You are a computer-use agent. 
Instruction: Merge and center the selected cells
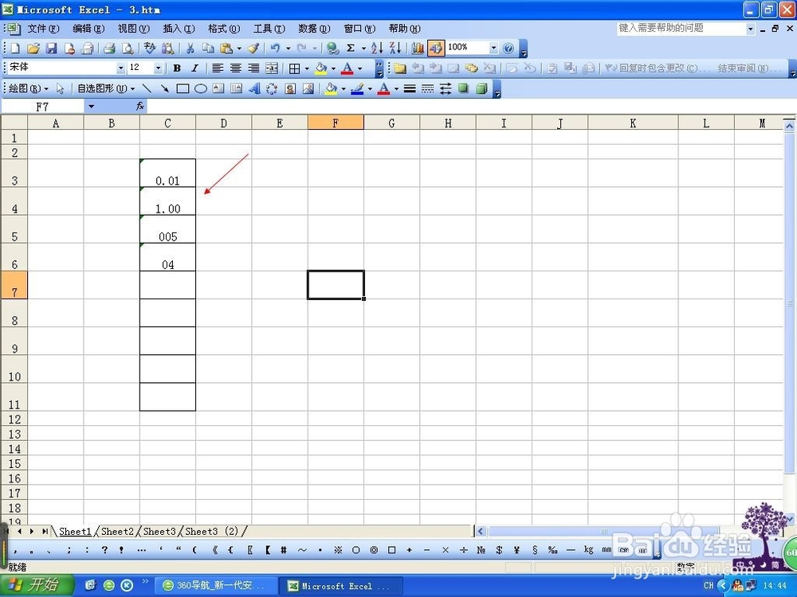[x=272, y=68]
